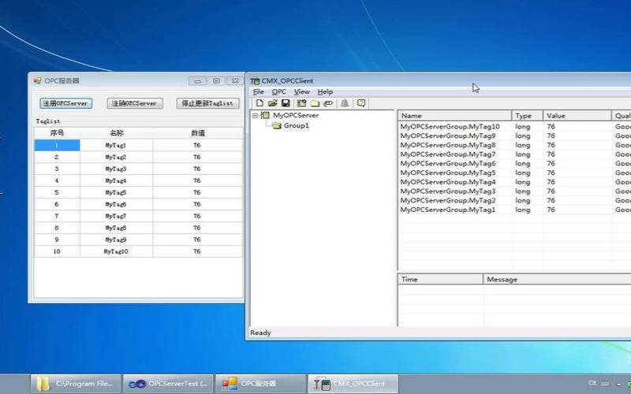Open the File menu
Viewport: 631px width, 394px height.
258,92
